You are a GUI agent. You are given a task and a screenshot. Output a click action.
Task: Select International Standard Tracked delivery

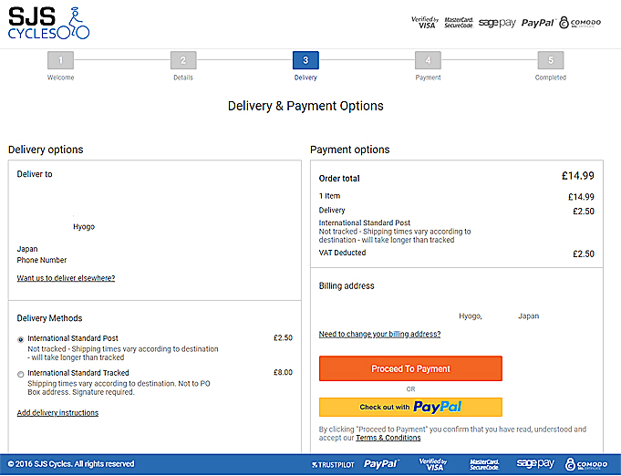pyautogui.click(x=21, y=374)
